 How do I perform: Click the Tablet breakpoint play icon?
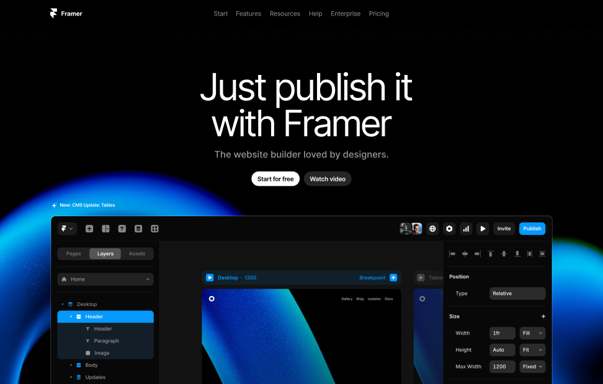pos(421,277)
